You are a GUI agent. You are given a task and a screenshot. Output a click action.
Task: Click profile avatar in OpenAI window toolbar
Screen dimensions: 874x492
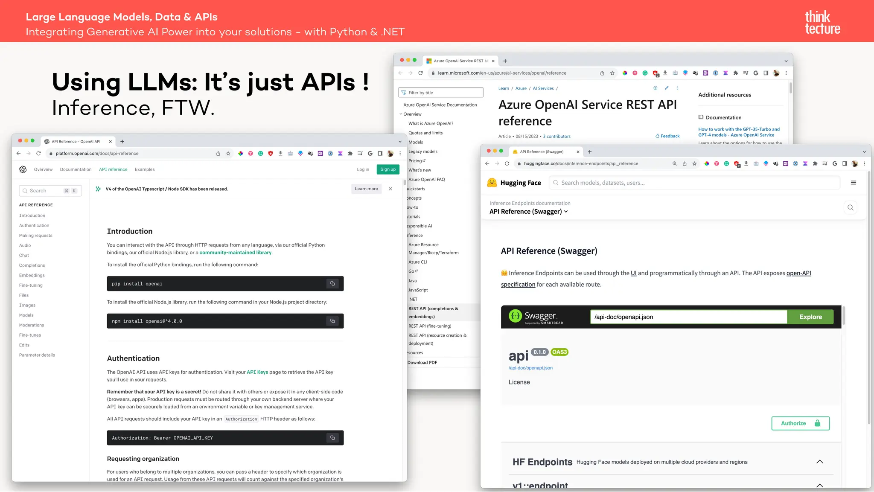click(390, 154)
